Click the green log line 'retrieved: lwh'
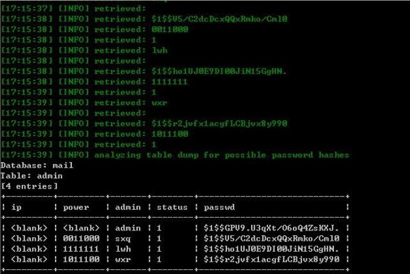 pyautogui.click(x=84, y=50)
